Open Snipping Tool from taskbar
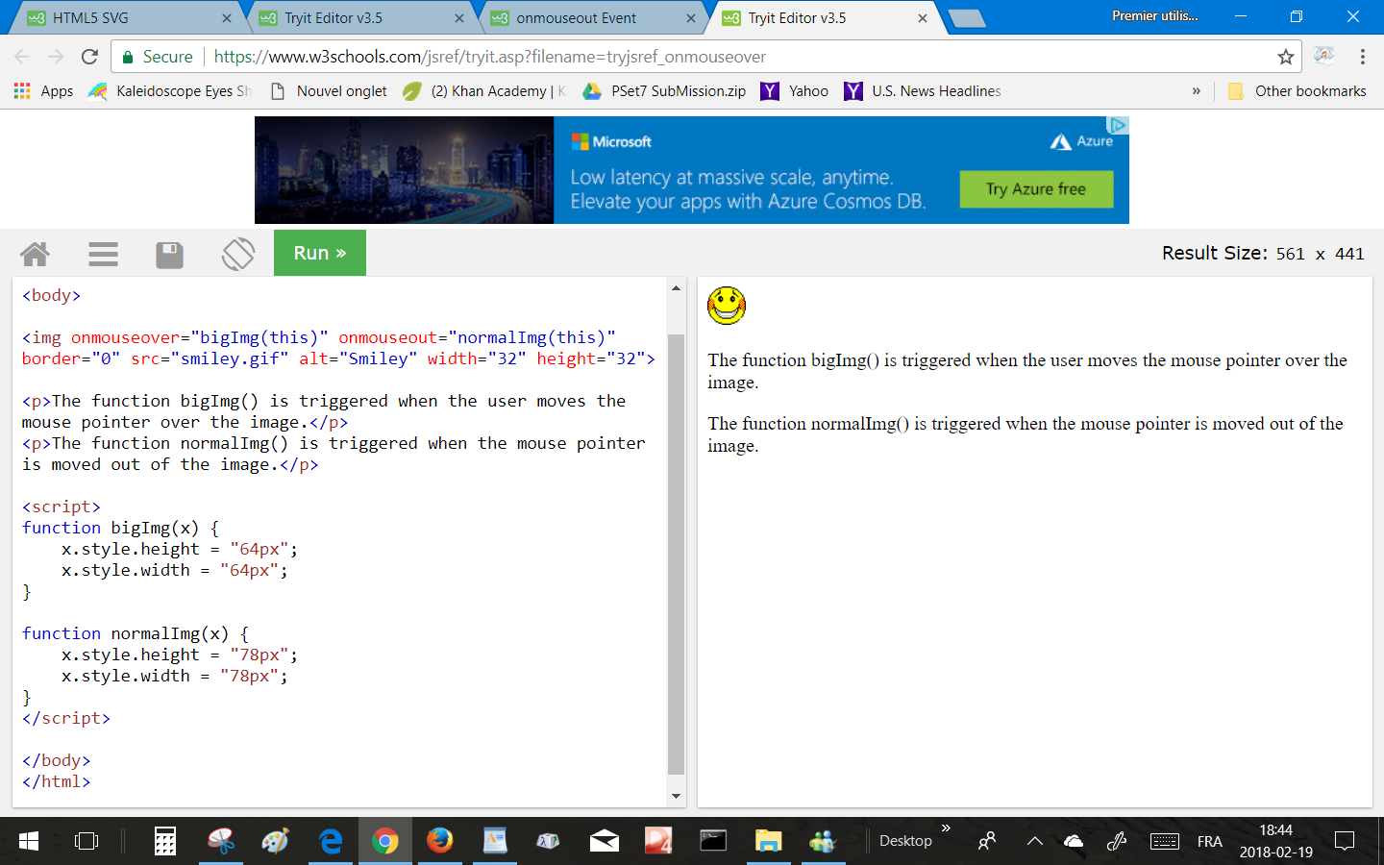 (x=221, y=841)
